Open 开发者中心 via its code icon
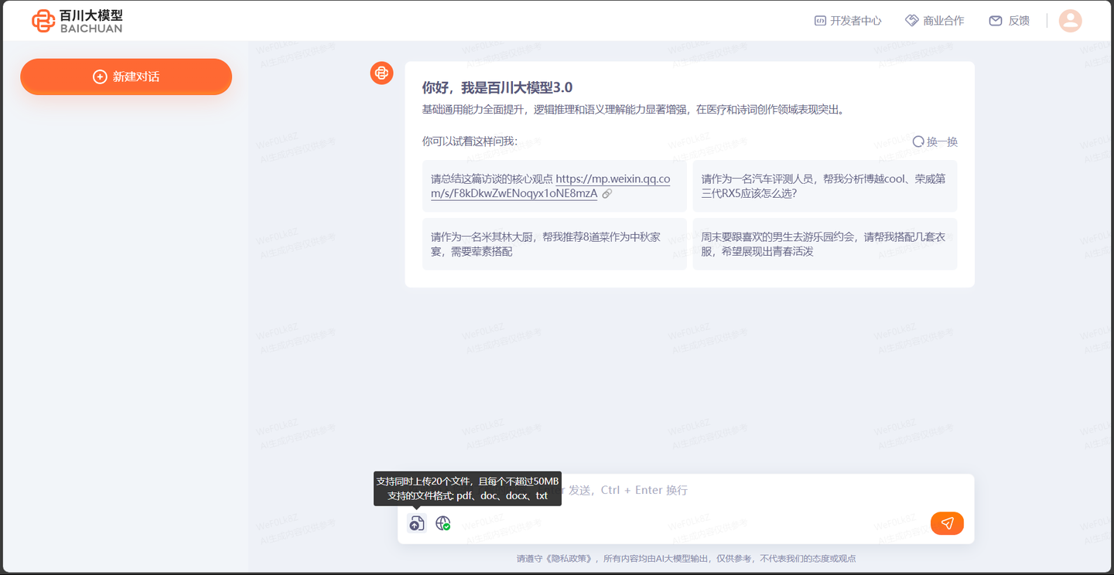 819,20
